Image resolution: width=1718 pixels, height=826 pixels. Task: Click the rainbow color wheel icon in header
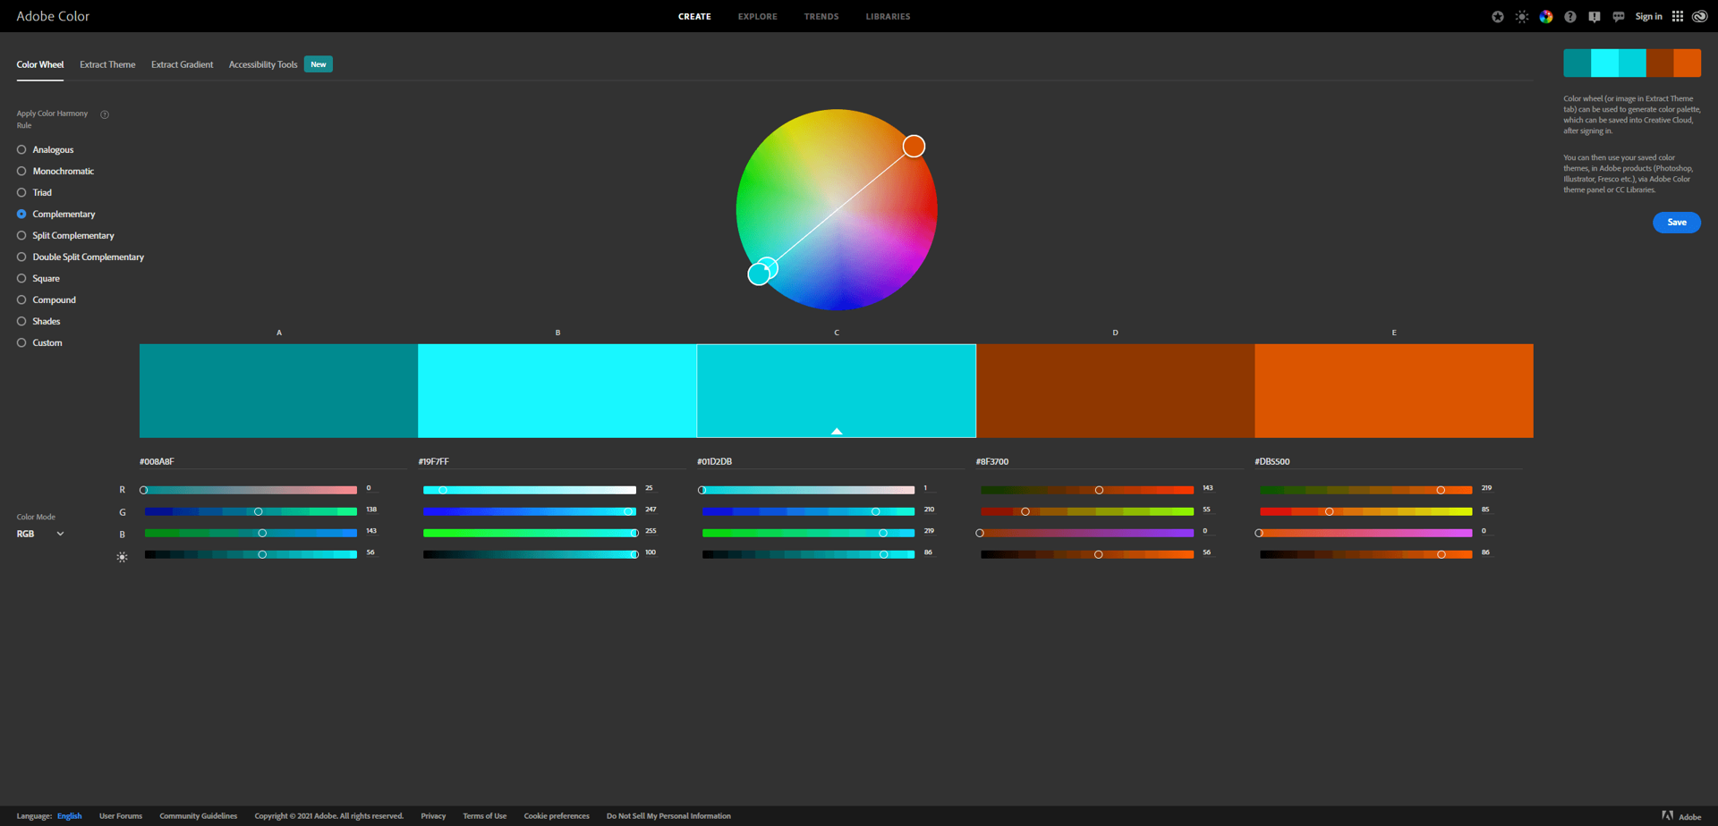pyautogui.click(x=1545, y=16)
